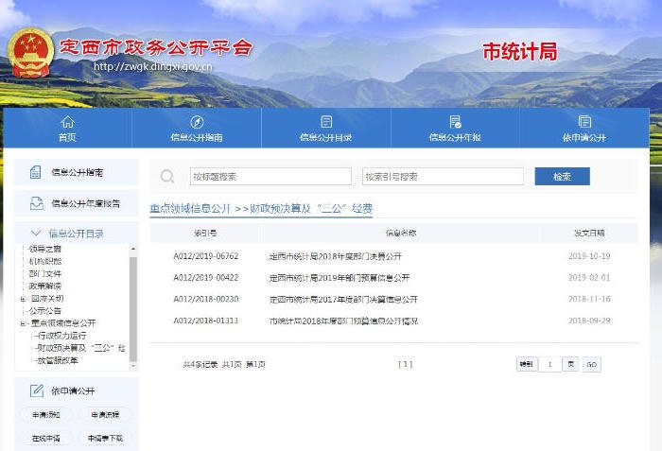Image resolution: width=662 pixels, height=451 pixels.
Task: Click page number [1] in pagination
Action: 406,364
